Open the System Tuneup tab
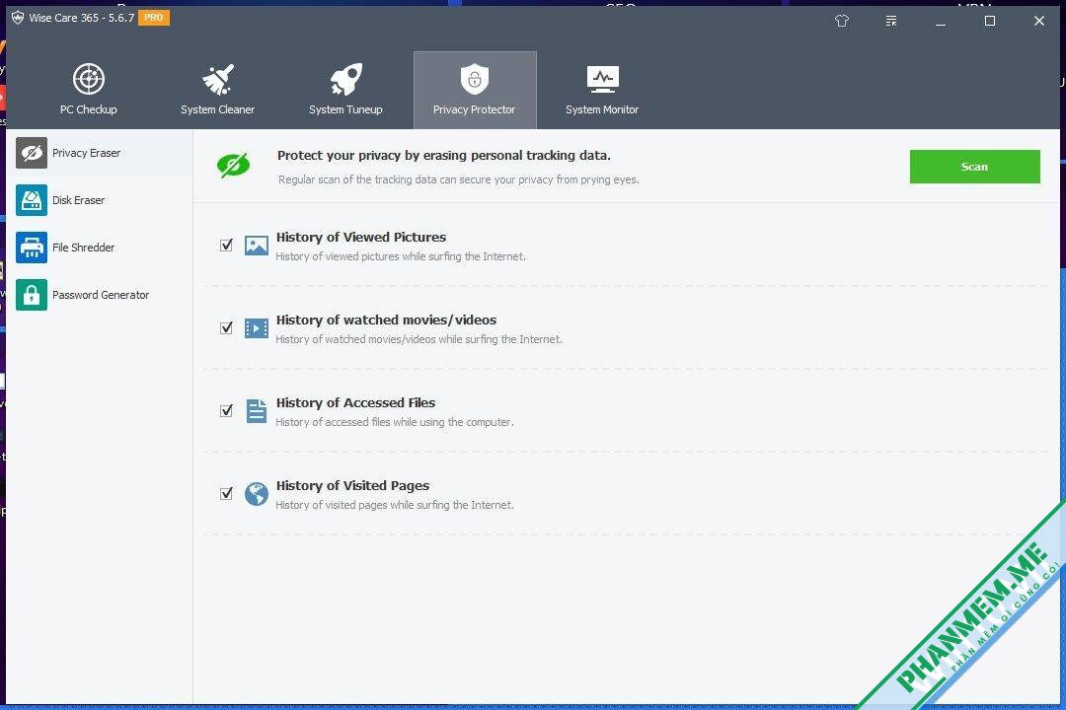 pyautogui.click(x=345, y=91)
